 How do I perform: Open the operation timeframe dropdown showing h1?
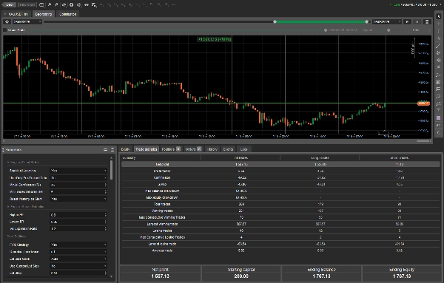pyautogui.click(x=78, y=252)
